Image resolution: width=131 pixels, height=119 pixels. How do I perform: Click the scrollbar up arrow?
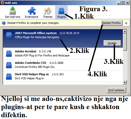point(125,32)
